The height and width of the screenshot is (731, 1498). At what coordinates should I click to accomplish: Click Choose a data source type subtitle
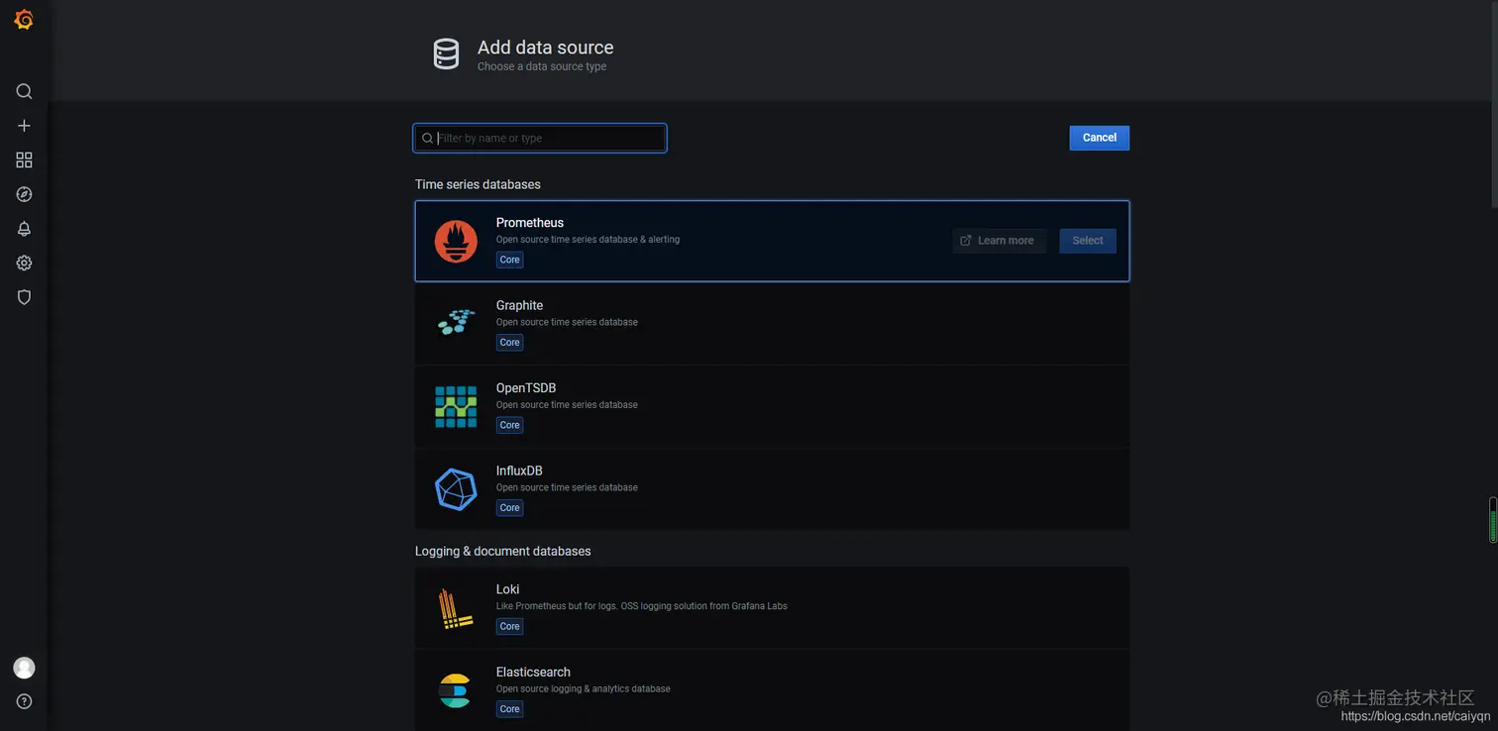(542, 66)
